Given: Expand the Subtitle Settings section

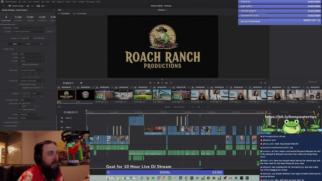Looking at the screenshot, I should point(10,126).
